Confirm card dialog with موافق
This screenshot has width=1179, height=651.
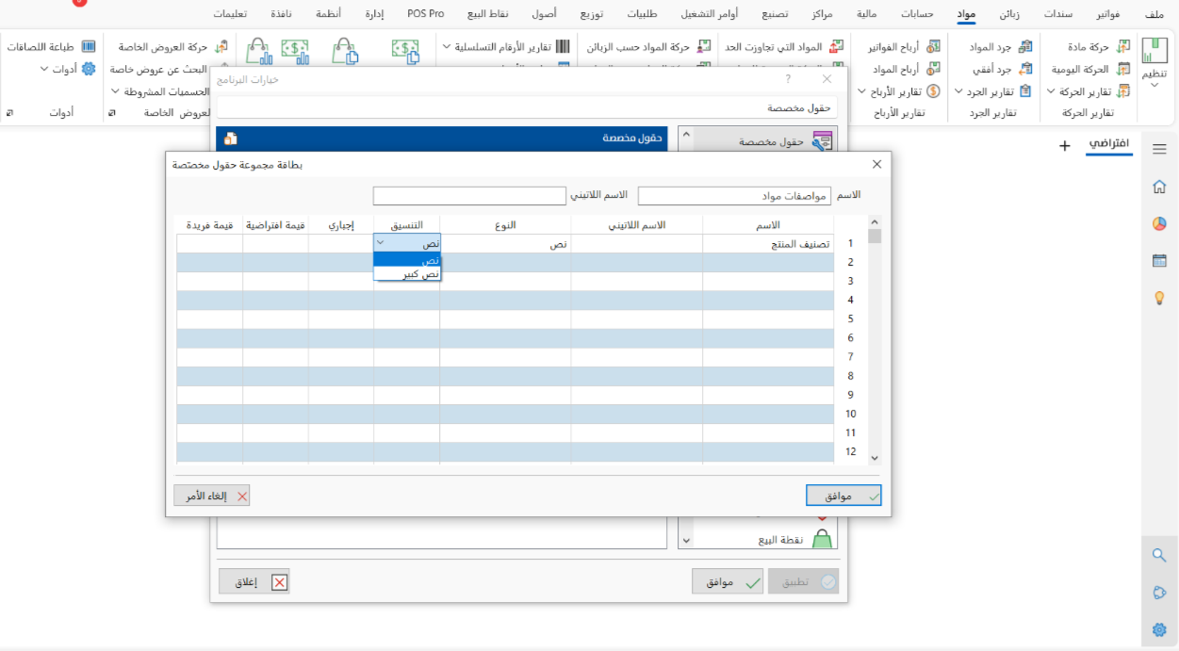click(x=843, y=496)
